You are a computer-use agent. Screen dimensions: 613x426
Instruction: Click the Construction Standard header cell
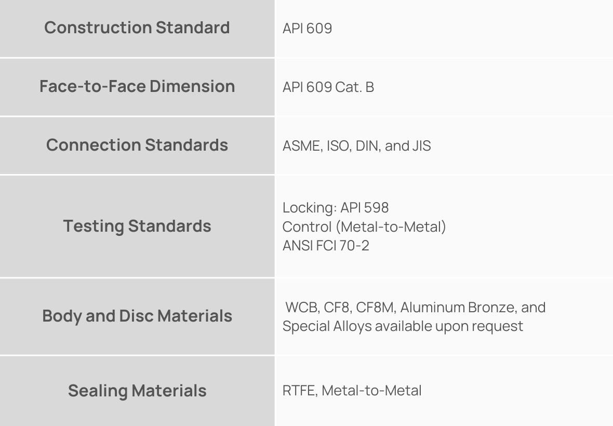point(137,28)
